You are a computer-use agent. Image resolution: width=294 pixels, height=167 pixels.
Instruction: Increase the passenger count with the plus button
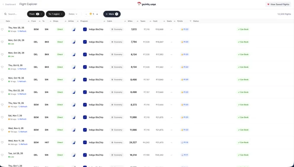click(97, 14)
